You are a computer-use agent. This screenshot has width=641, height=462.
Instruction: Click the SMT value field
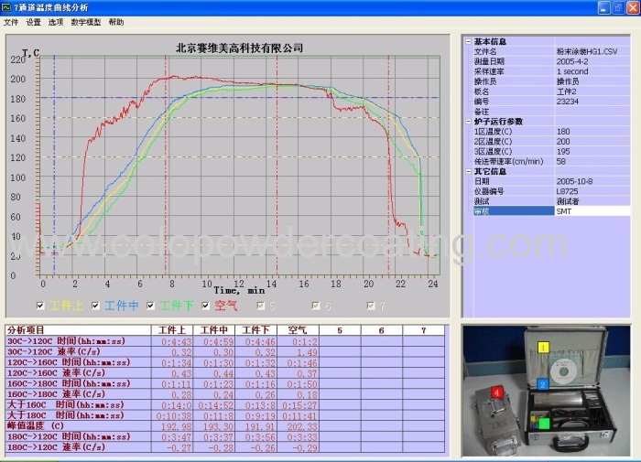pyautogui.click(x=592, y=211)
